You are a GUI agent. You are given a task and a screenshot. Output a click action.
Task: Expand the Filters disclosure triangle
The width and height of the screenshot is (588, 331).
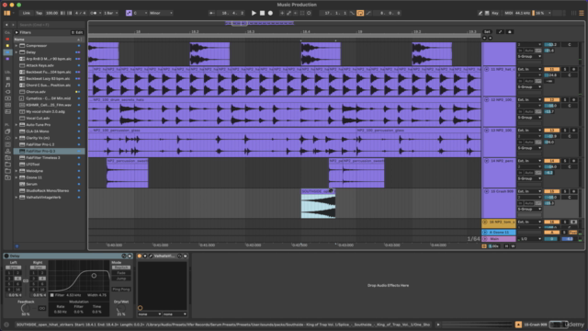17,33
